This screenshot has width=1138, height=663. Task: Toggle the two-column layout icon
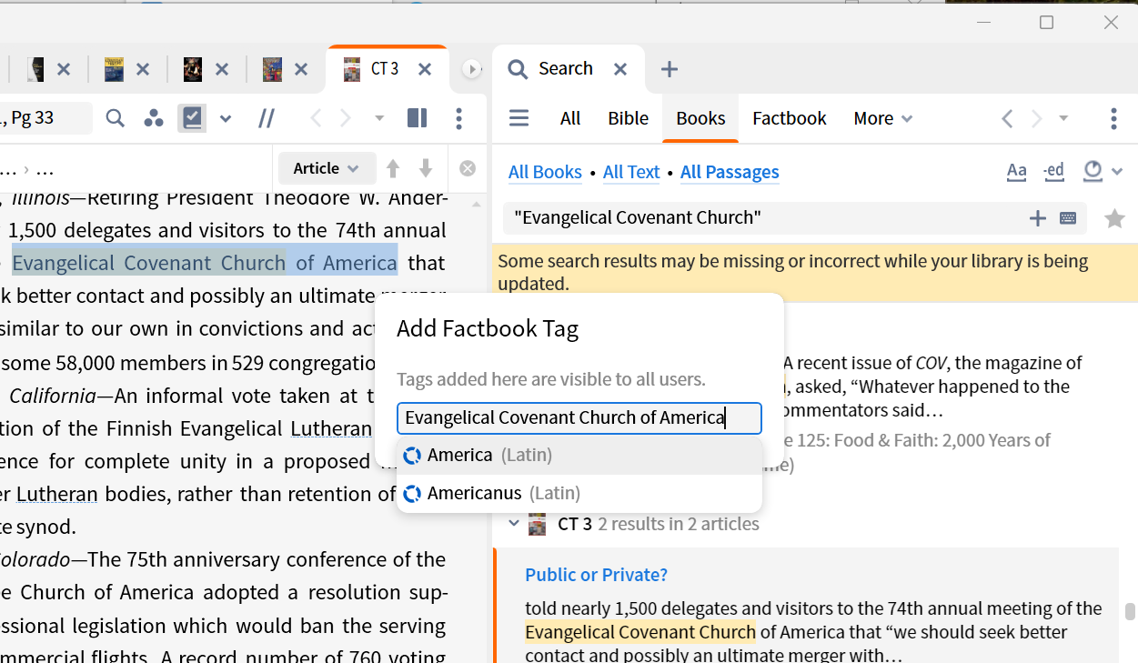point(417,118)
